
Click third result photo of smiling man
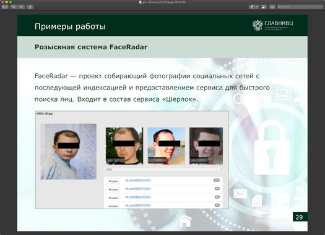[206, 146]
